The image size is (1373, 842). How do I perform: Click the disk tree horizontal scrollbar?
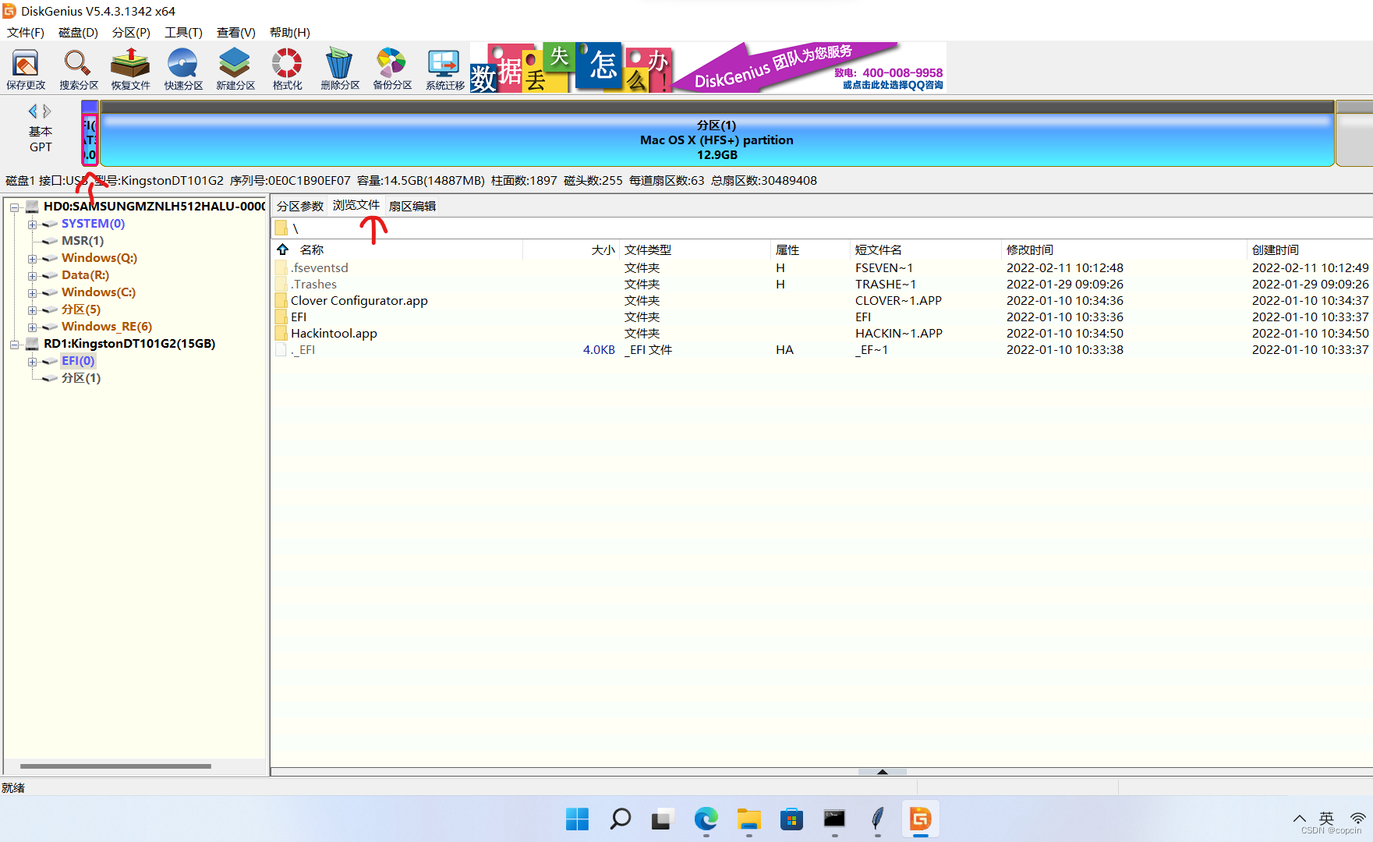pyautogui.click(x=115, y=766)
